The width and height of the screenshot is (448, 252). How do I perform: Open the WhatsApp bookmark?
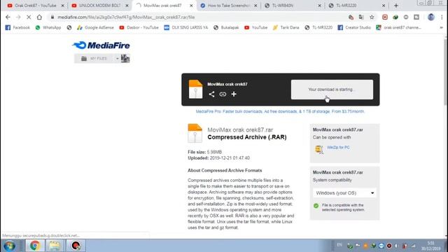(48, 28)
